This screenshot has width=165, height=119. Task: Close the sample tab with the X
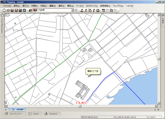tap(158, 110)
